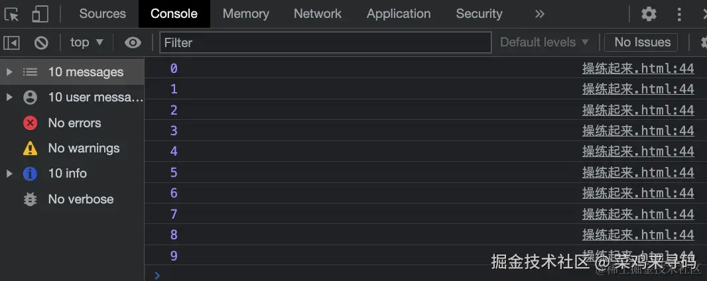Show more tabs with the chevron
The height and width of the screenshot is (281, 707).
539,13
